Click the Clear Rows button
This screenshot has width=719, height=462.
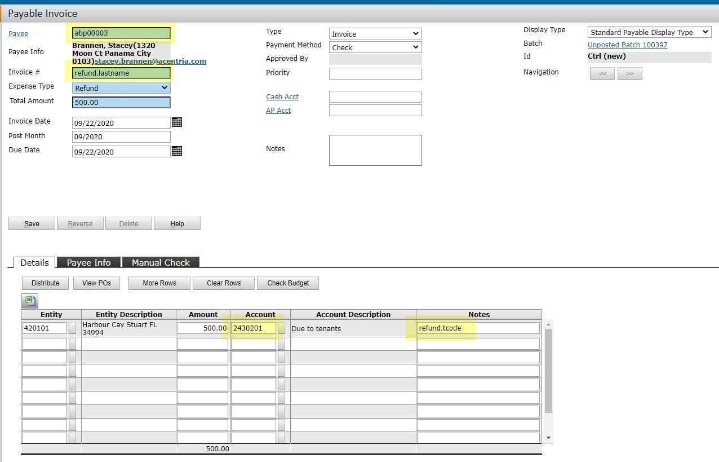pyautogui.click(x=224, y=283)
